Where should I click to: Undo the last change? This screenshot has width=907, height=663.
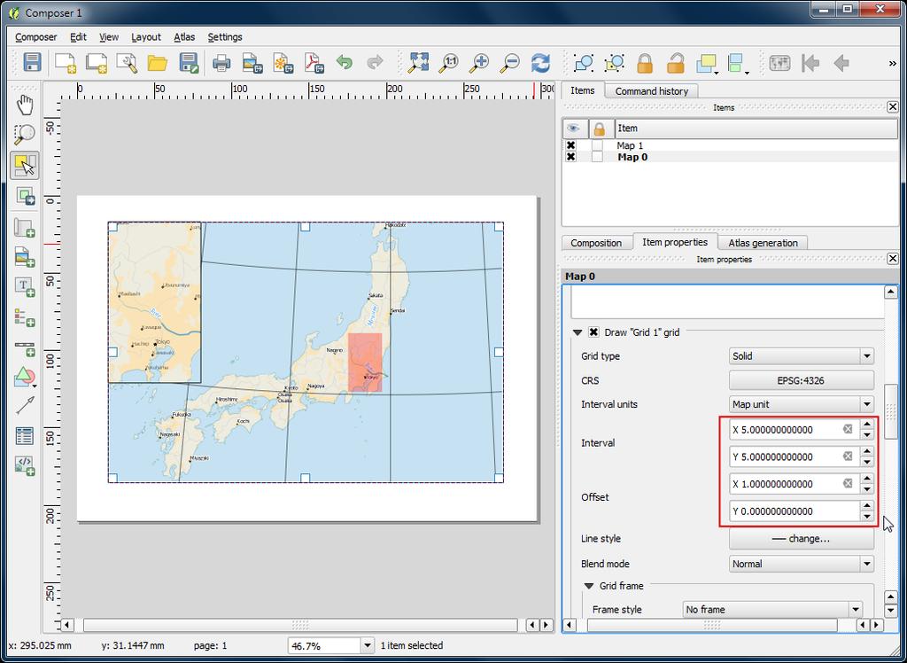345,63
